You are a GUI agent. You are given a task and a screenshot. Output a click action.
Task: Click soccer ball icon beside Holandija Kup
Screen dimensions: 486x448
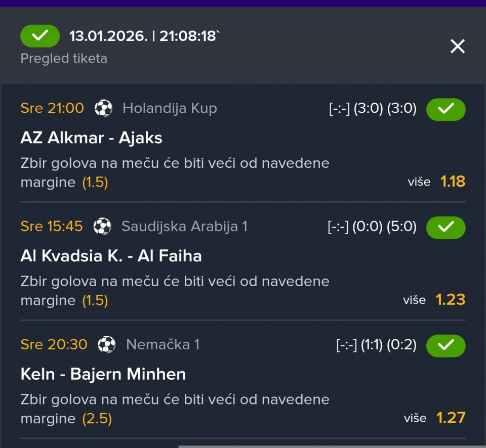(104, 108)
